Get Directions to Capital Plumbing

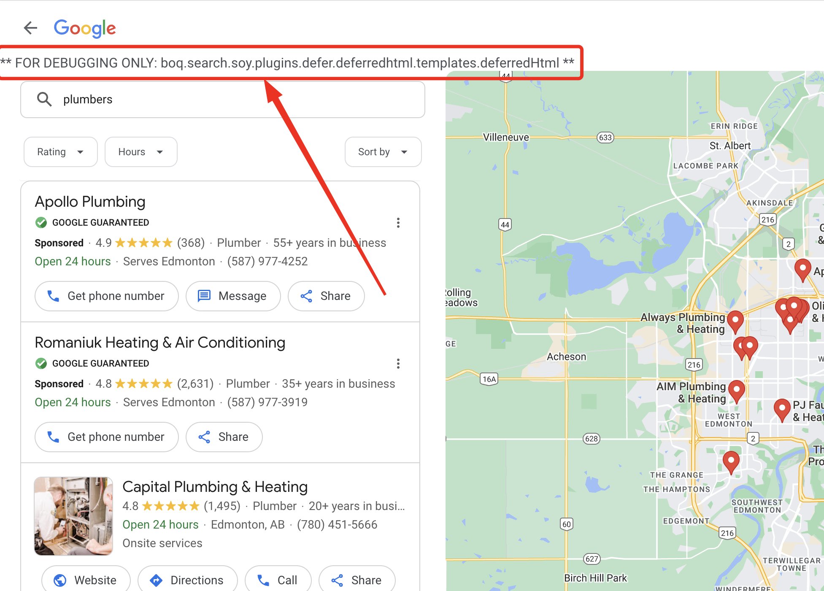pyautogui.click(x=188, y=580)
